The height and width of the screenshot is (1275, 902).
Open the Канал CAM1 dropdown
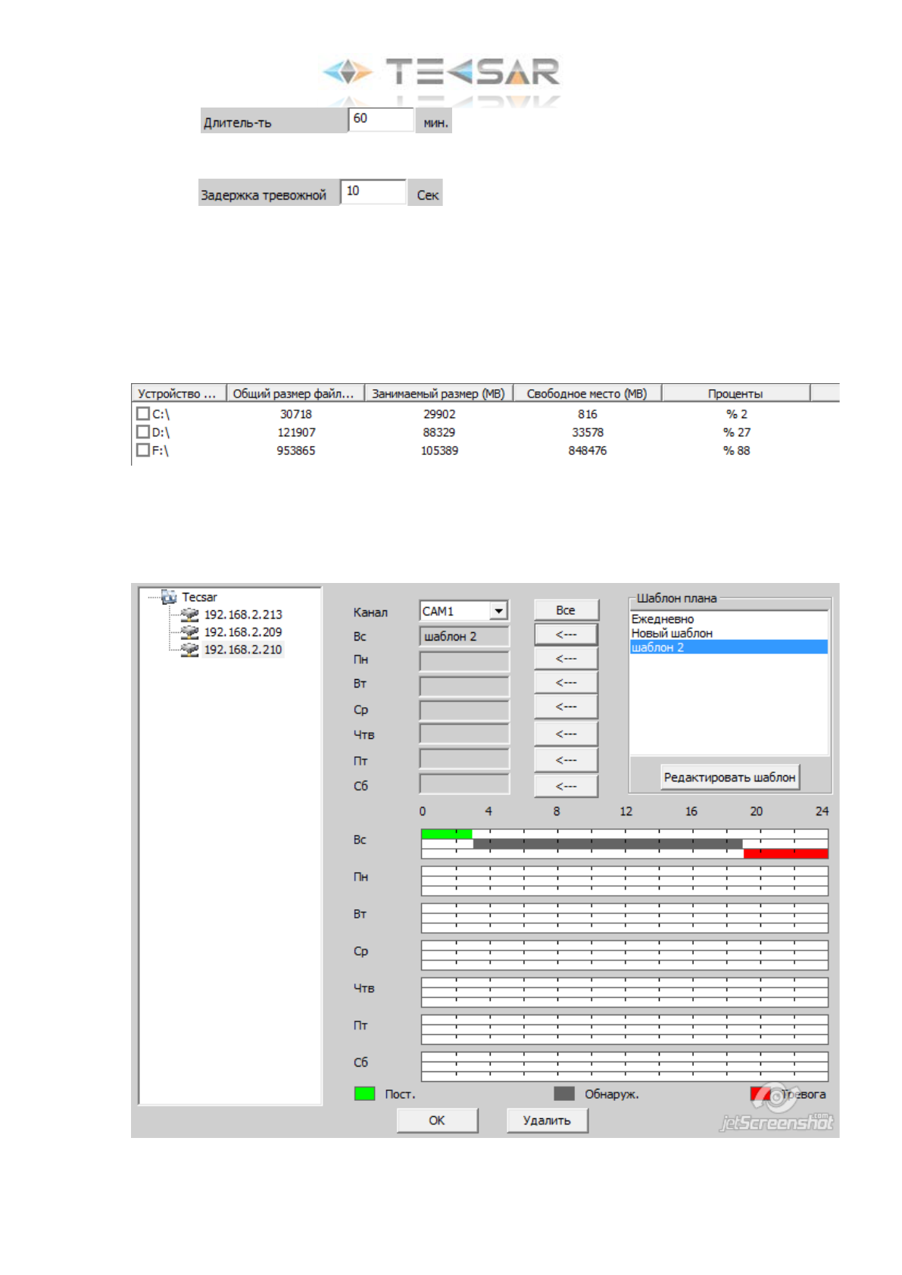[498, 611]
